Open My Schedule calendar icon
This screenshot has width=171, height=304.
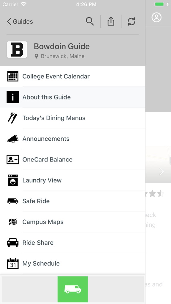13,263
